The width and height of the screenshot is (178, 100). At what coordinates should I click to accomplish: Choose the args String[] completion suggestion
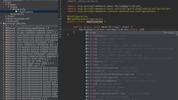[131, 32]
